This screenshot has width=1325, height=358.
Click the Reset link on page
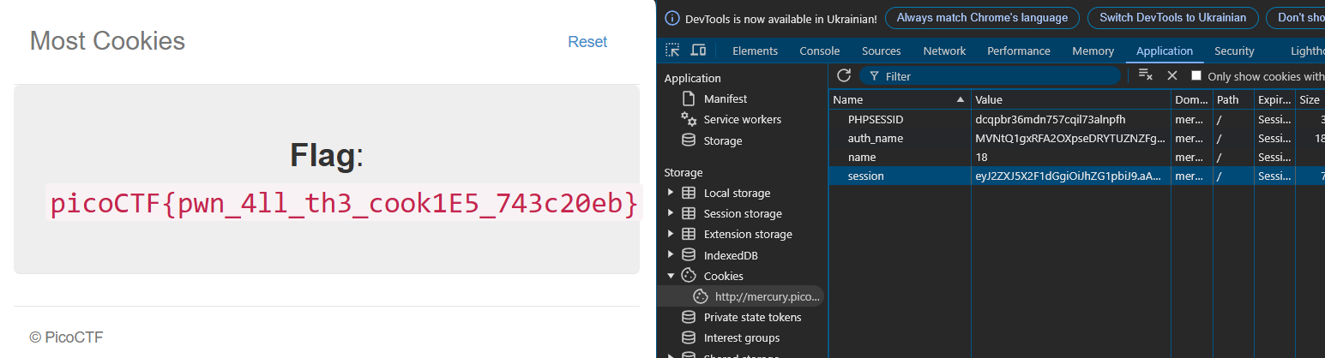tap(587, 42)
